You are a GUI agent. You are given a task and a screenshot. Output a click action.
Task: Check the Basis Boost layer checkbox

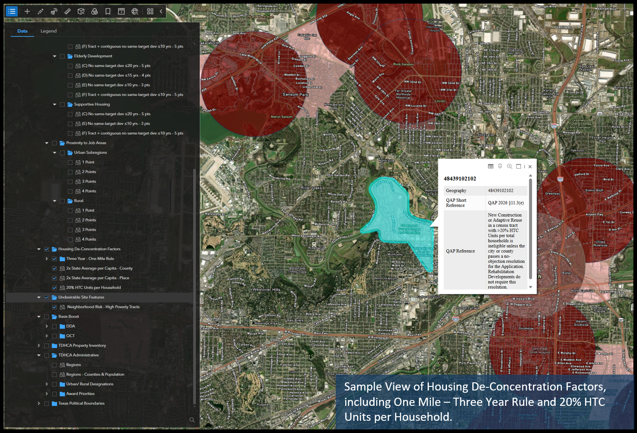(x=47, y=316)
